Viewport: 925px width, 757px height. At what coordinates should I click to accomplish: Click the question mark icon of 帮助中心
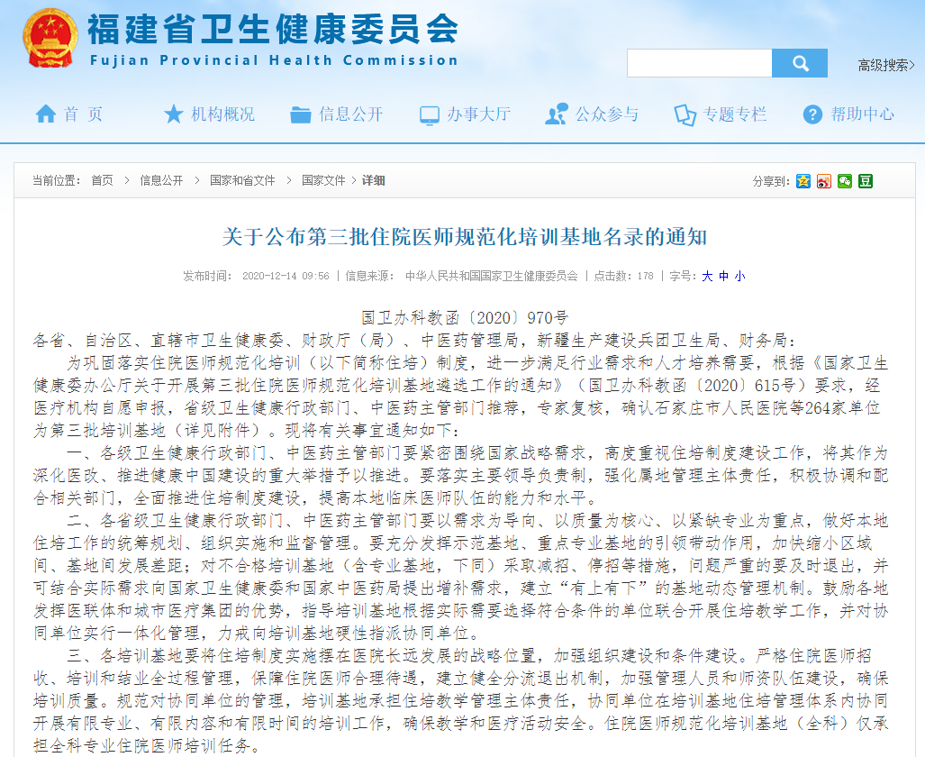812,114
